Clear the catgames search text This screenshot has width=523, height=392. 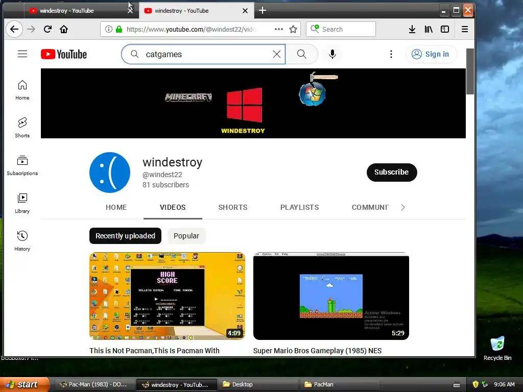pos(276,54)
